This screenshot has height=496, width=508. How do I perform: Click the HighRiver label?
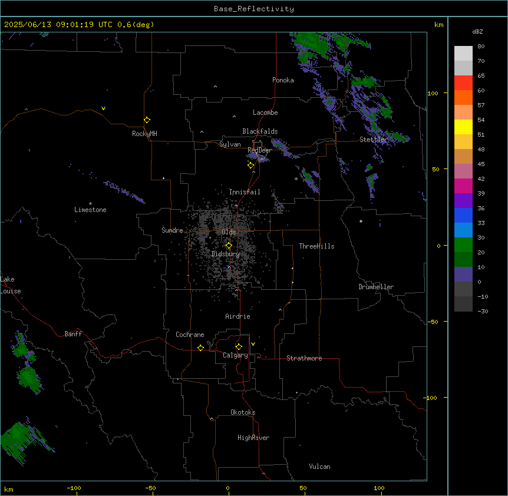pos(253,438)
